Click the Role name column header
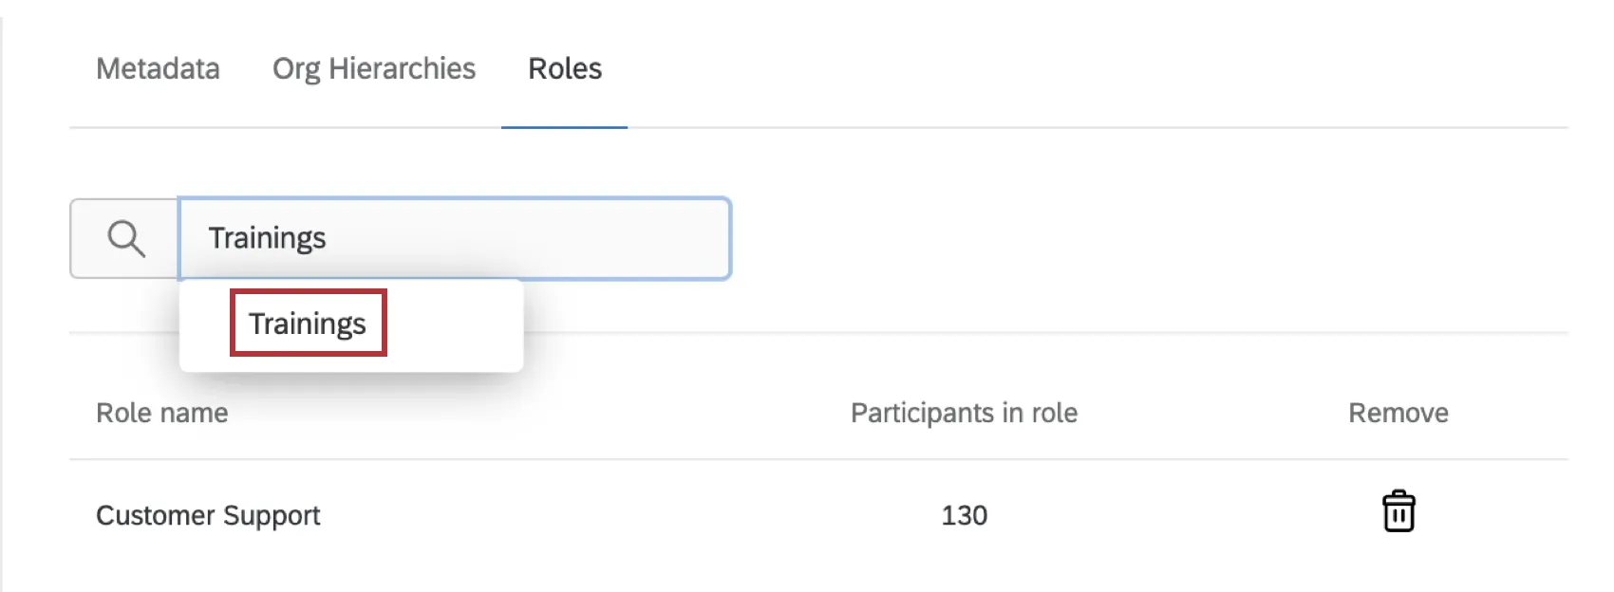This screenshot has width=1614, height=592. coord(161,413)
